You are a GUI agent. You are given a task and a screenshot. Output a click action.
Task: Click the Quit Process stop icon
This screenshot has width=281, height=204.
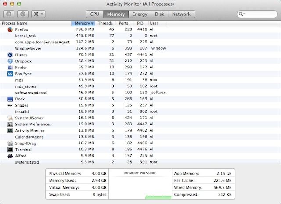click(9, 14)
